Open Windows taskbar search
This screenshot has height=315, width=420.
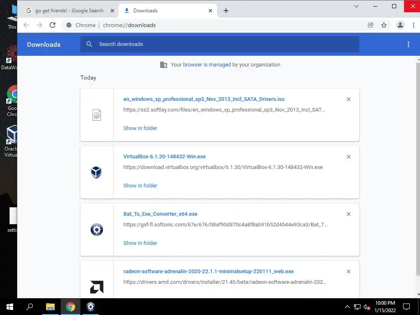click(x=30, y=307)
